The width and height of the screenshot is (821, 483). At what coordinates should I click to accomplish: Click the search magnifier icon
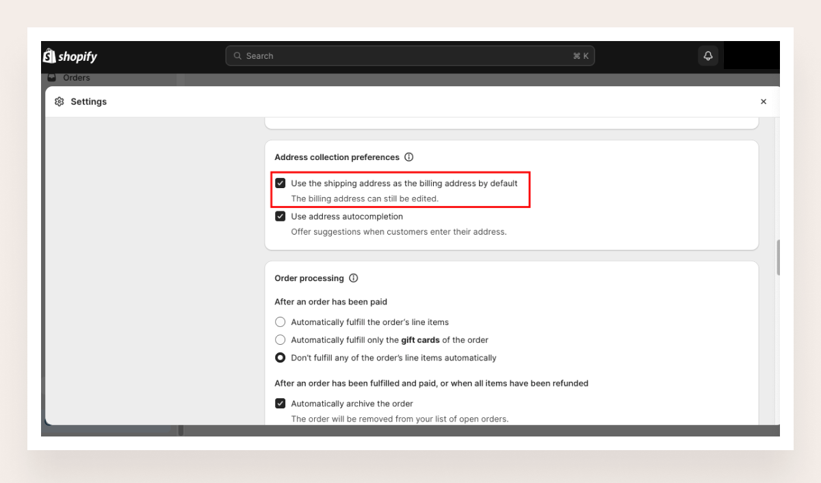point(238,56)
